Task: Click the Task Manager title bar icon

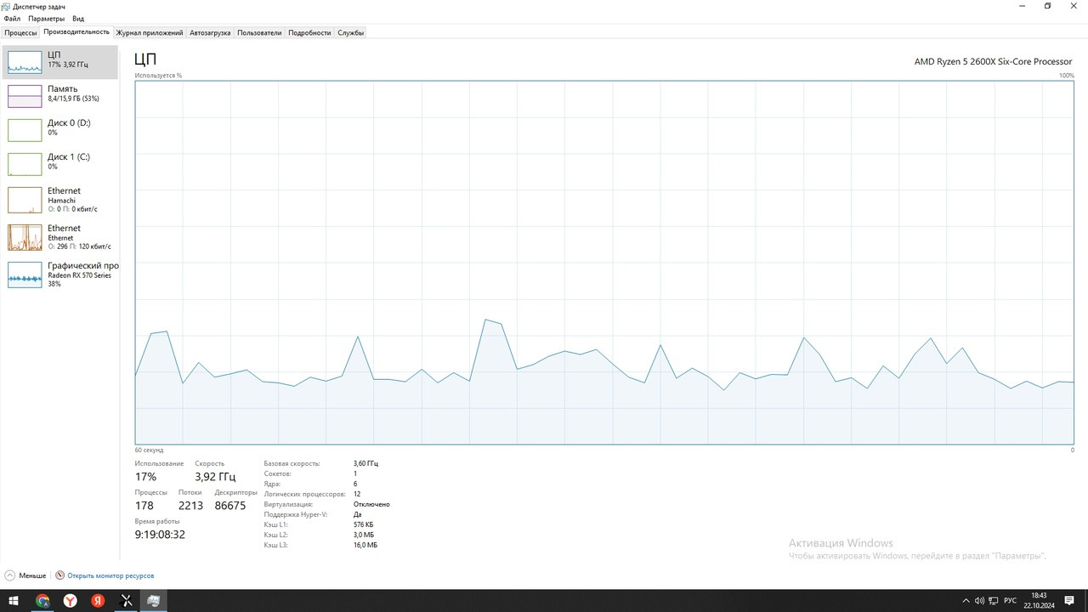Action: 6,6
